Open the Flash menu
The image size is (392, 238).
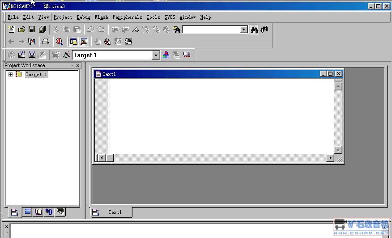[101, 17]
